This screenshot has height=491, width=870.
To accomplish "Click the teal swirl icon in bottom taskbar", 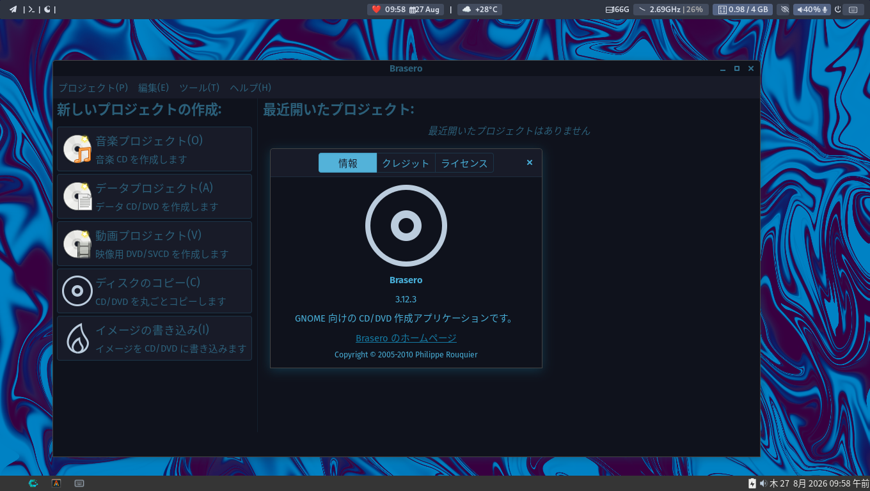I will (x=33, y=483).
